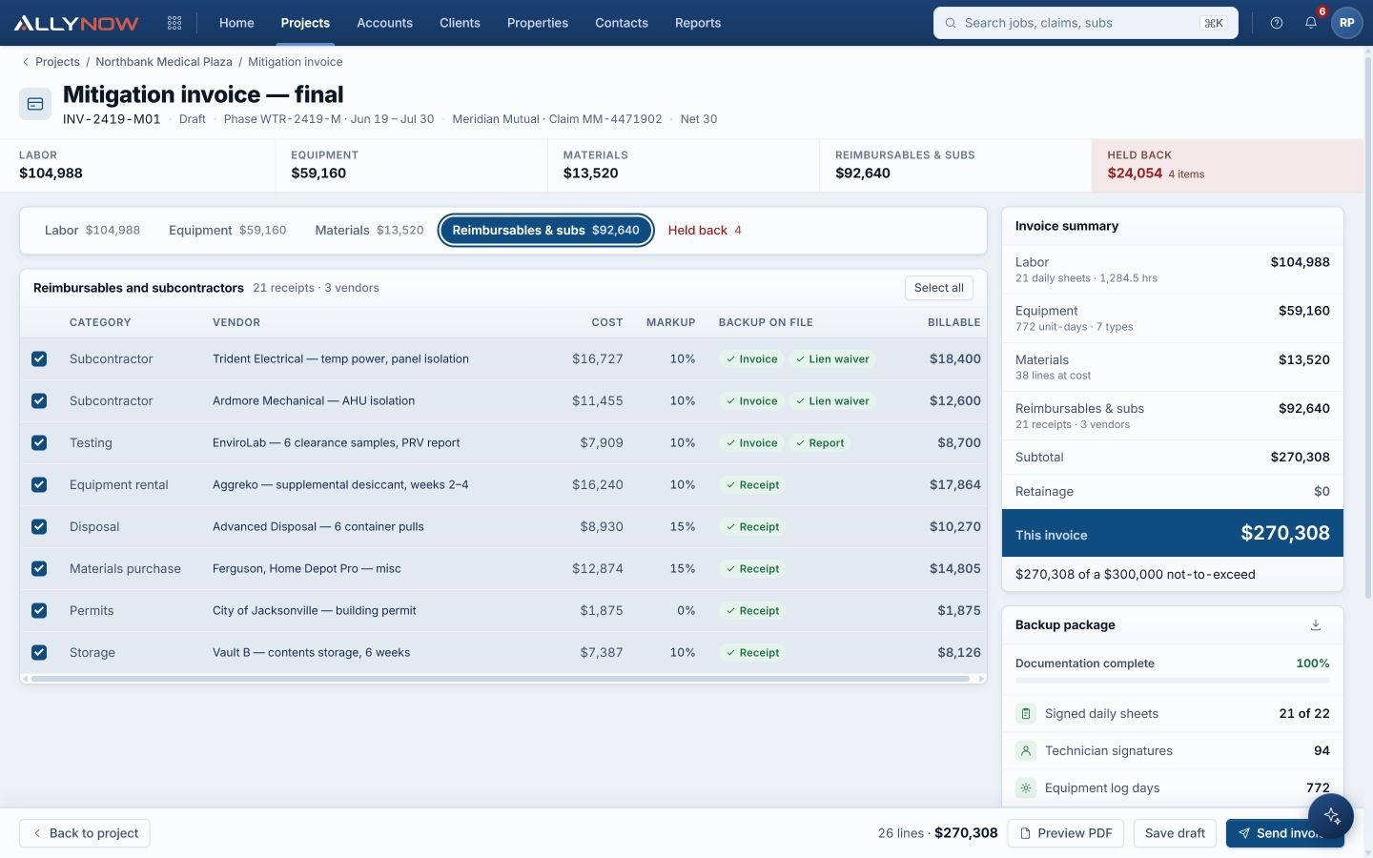This screenshot has width=1373, height=858.
Task: Uncheck the Ardmore Mechanical row checkbox
Action: pos(39,400)
